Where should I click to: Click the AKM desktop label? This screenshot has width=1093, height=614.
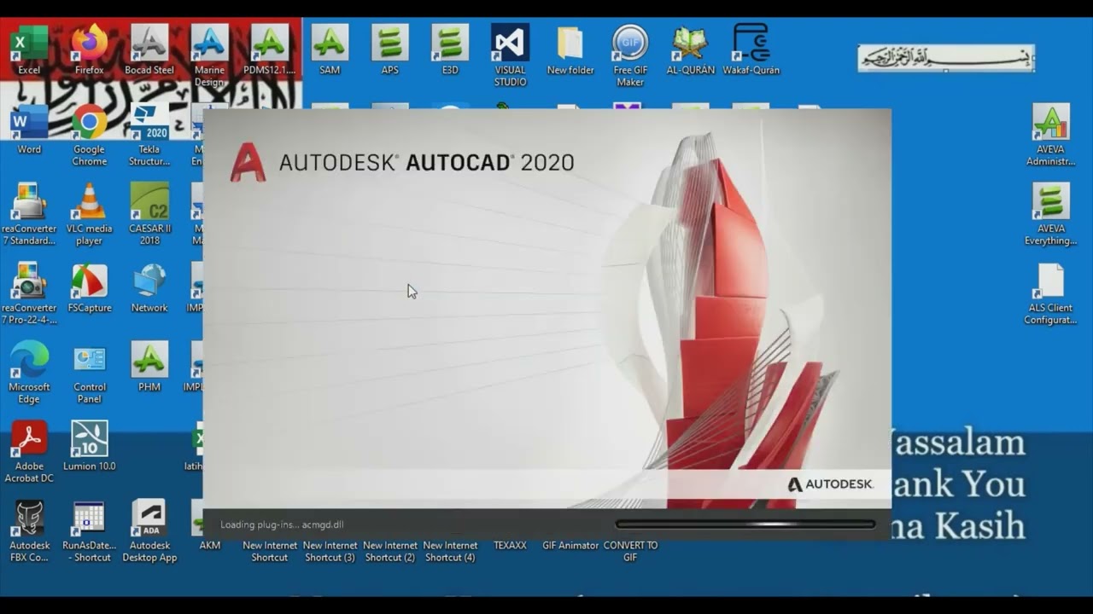(209, 546)
